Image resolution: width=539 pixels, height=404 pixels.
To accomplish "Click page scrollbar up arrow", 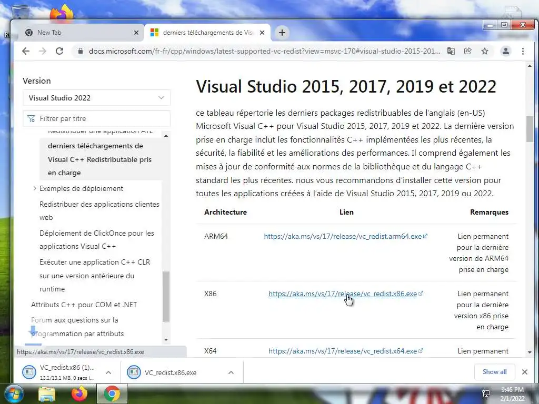I will pos(530,66).
